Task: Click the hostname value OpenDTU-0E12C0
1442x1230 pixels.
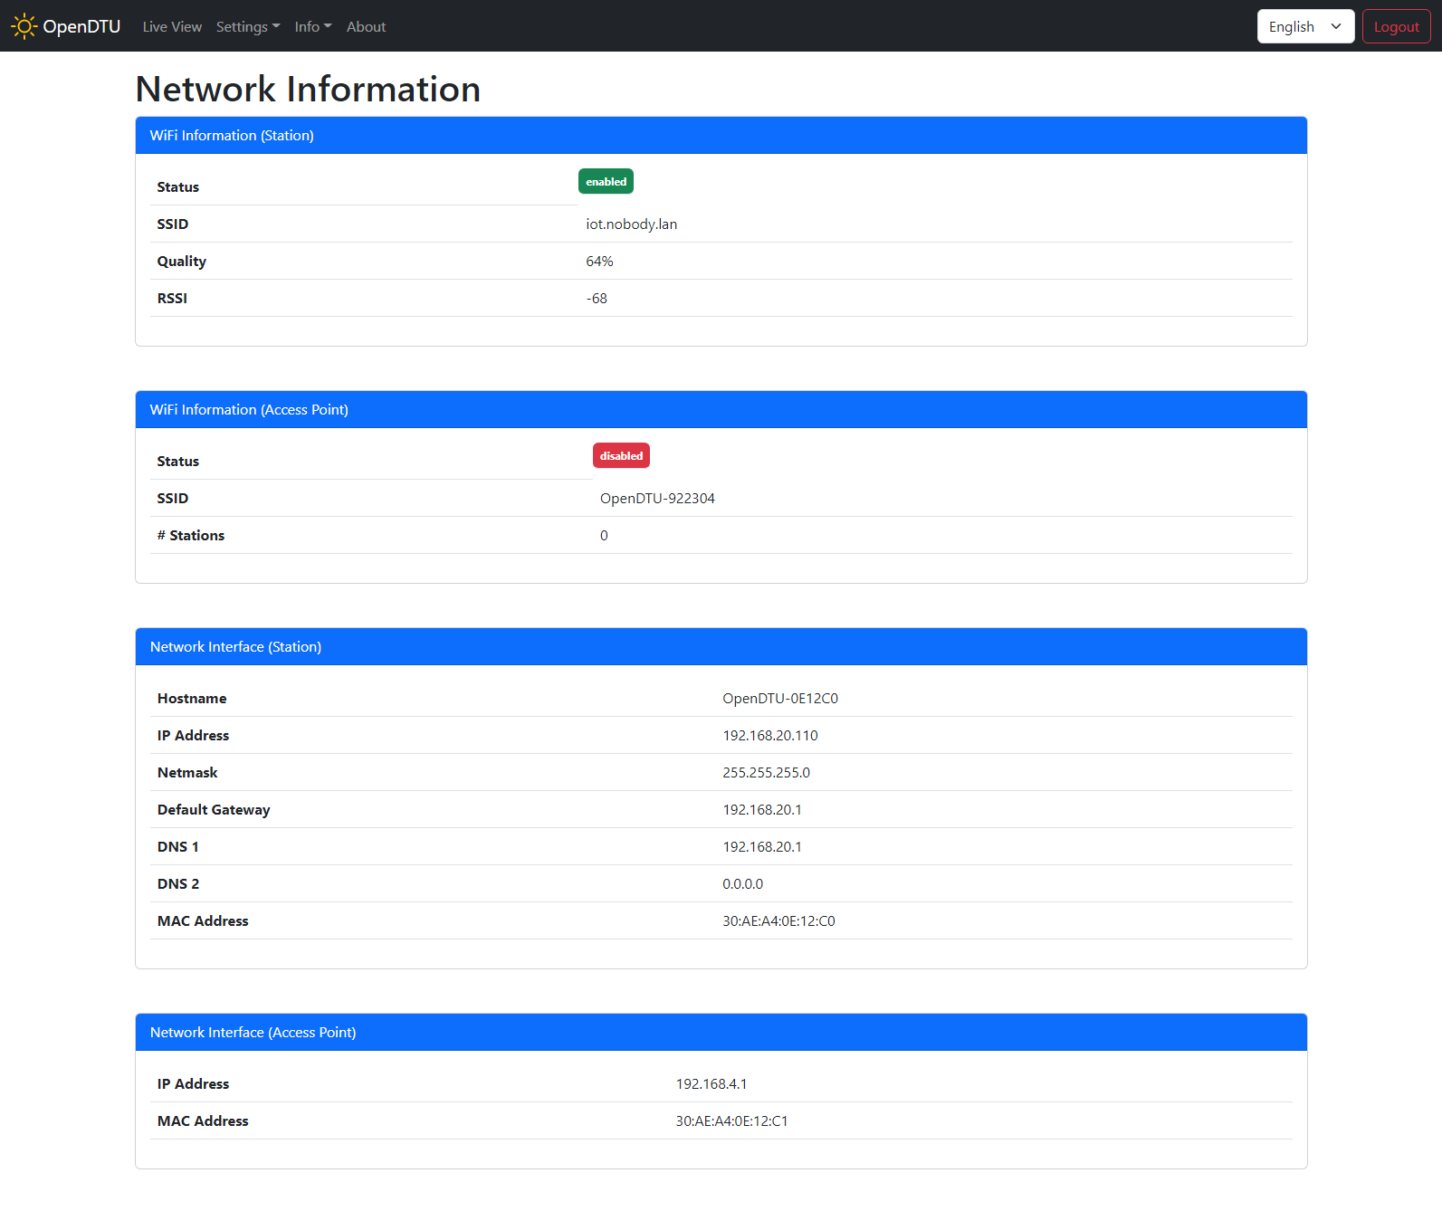Action: click(779, 699)
